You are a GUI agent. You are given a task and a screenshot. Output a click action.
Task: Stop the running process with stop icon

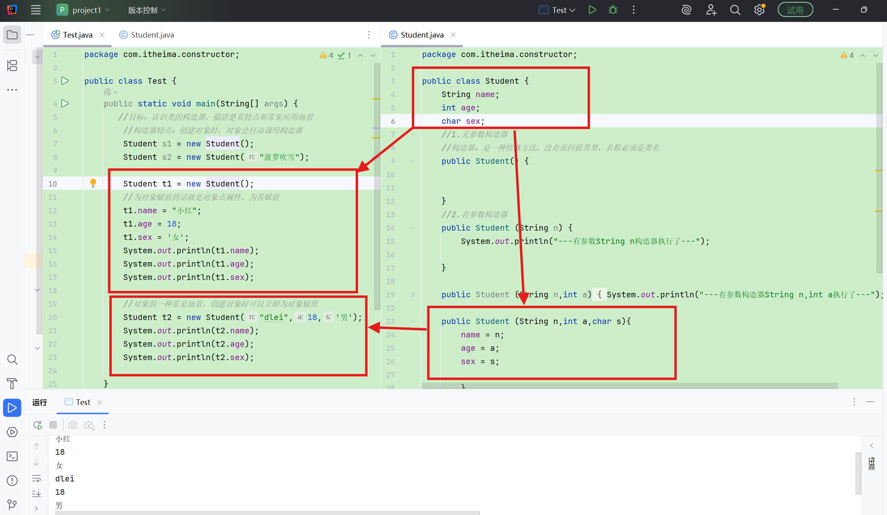pyautogui.click(x=53, y=425)
